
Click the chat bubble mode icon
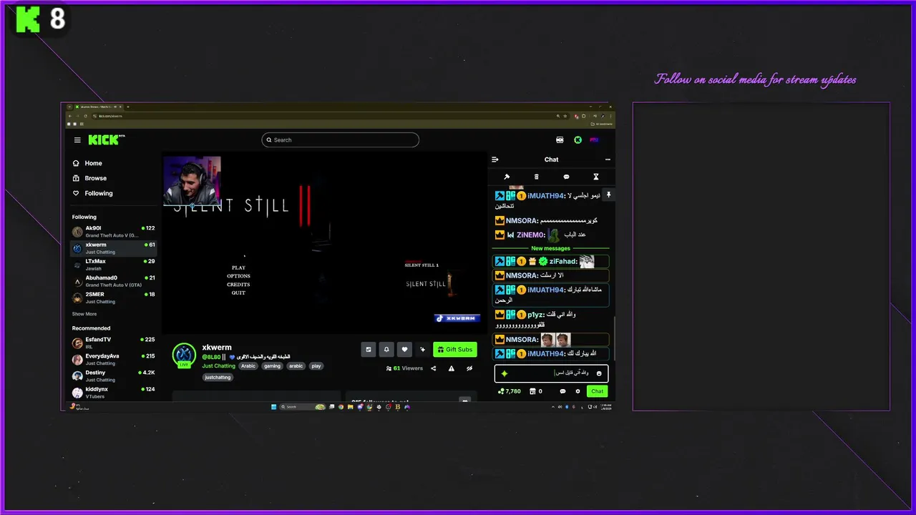click(566, 177)
